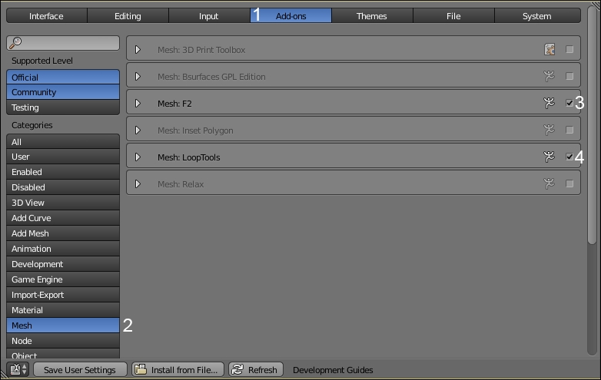Select the Development category

63,264
